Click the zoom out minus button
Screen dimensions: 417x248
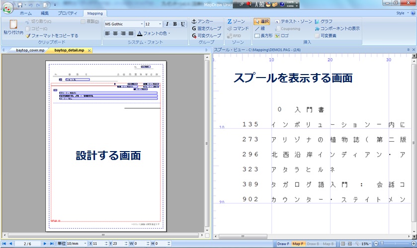[x=376, y=244]
